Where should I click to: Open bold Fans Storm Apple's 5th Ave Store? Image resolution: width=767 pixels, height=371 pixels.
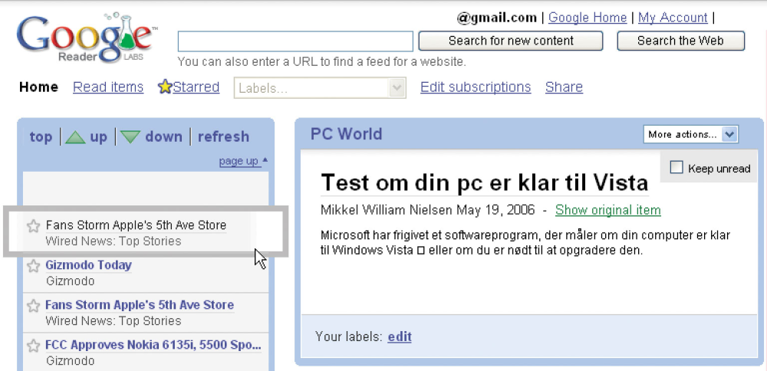point(140,305)
